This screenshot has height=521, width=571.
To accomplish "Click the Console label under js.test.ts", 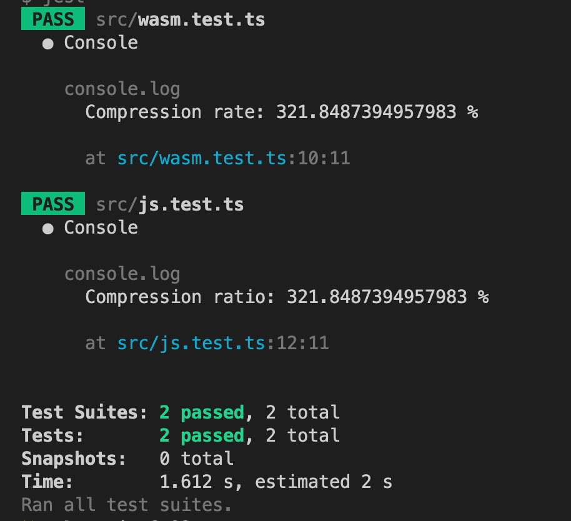I will (101, 227).
